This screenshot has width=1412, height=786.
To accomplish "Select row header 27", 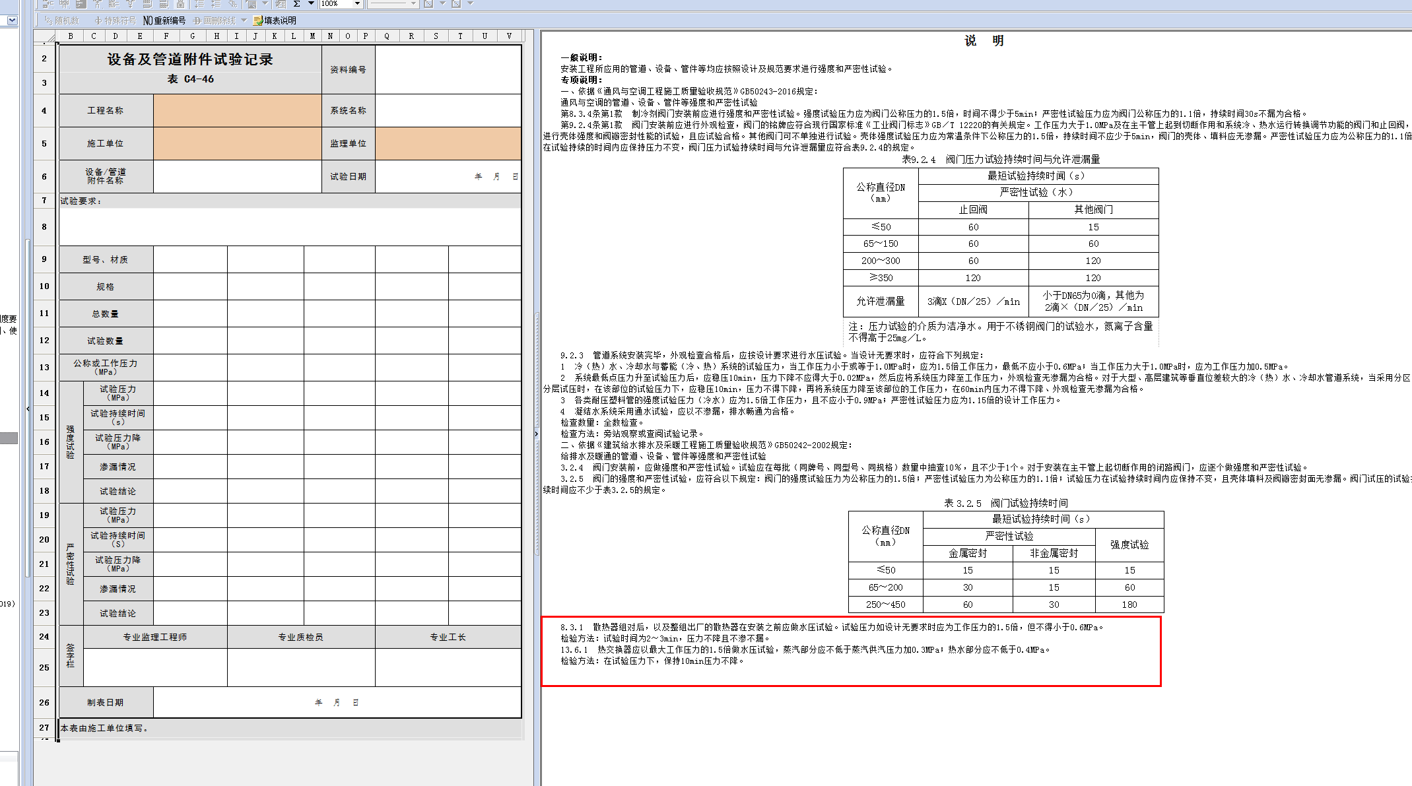I will click(44, 727).
